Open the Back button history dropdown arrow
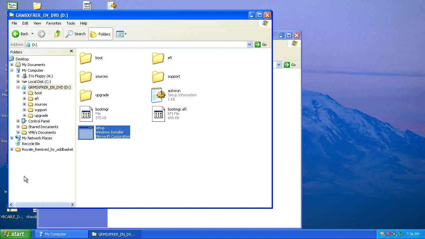 click(32, 34)
